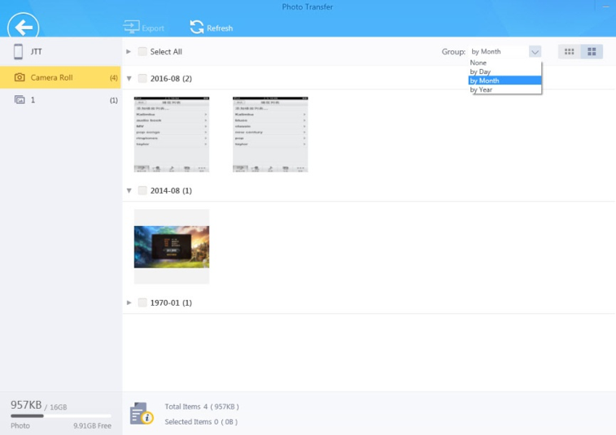
Task: Expand the Select All disclosure triangle
Action: [x=129, y=51]
